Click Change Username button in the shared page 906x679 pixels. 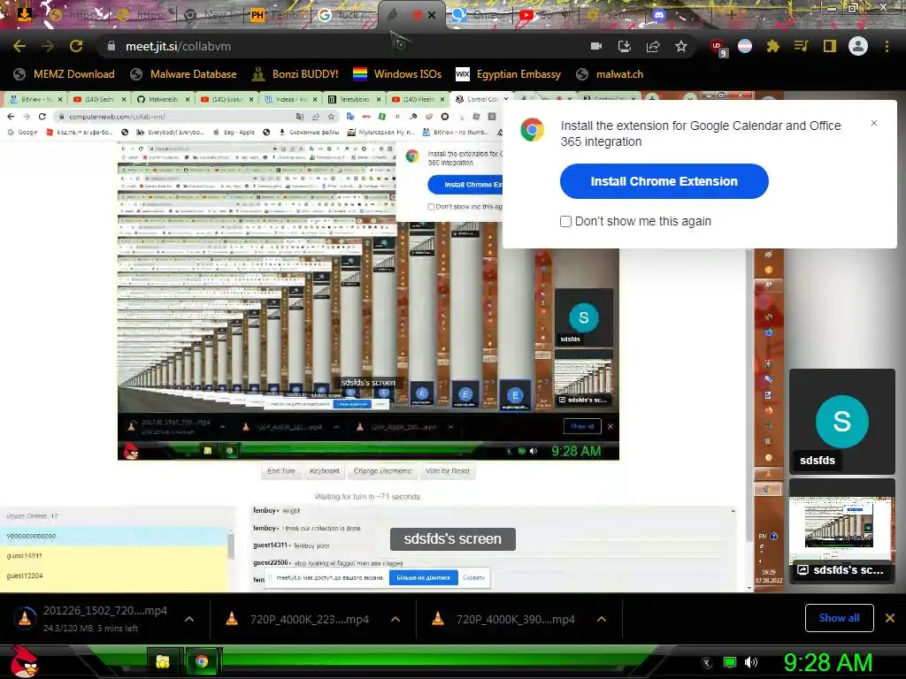pos(382,471)
